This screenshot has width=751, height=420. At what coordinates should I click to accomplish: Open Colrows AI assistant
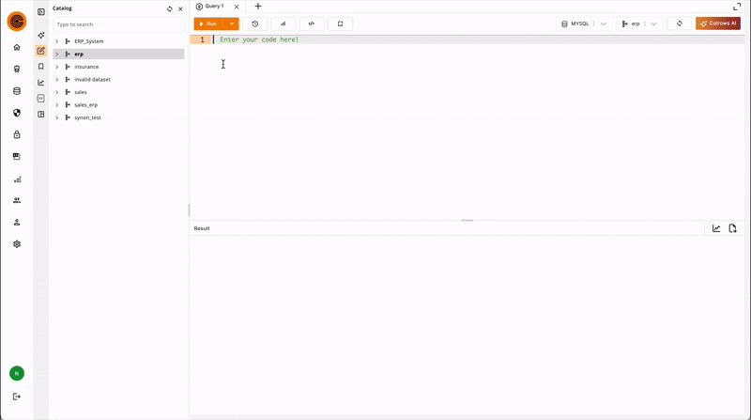(718, 23)
